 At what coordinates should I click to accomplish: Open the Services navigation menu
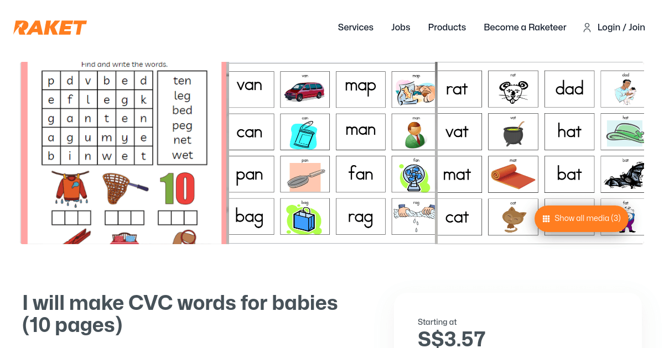point(355,27)
